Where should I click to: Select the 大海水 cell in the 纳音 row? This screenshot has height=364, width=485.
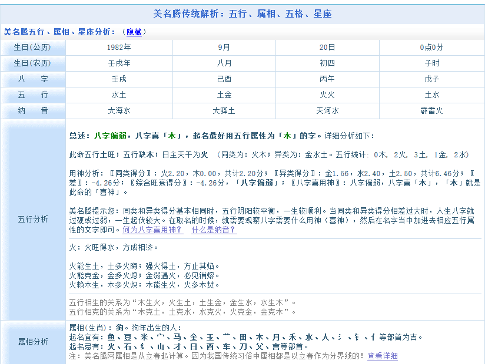[119, 110]
